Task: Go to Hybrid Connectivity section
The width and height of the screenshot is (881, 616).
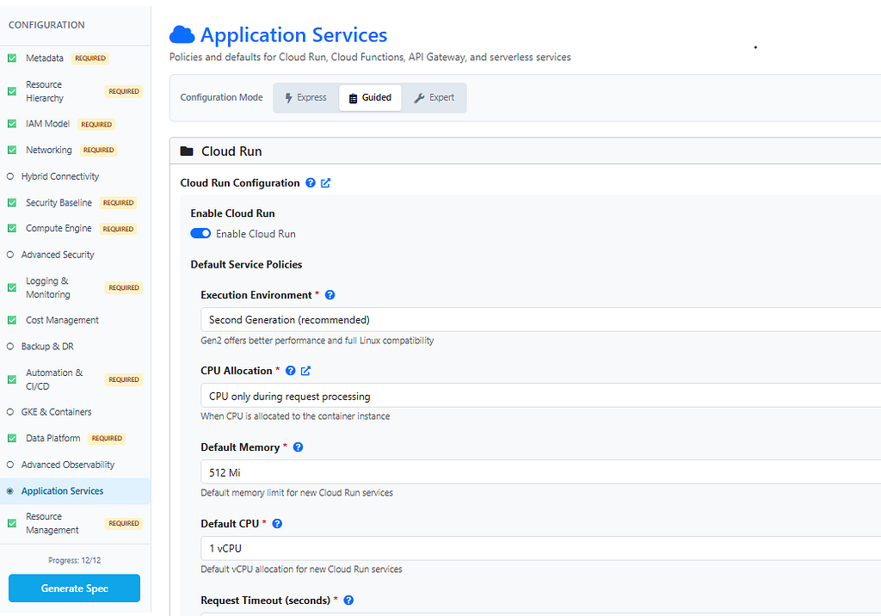Action: (76, 176)
